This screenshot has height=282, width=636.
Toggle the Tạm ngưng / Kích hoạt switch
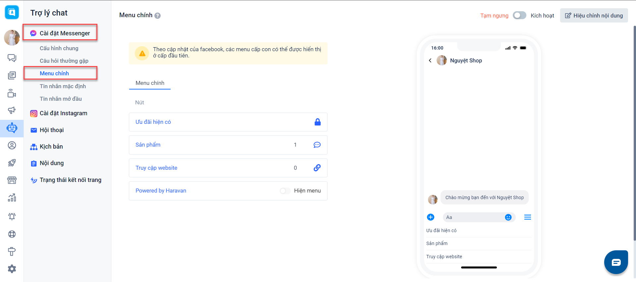[519, 16]
